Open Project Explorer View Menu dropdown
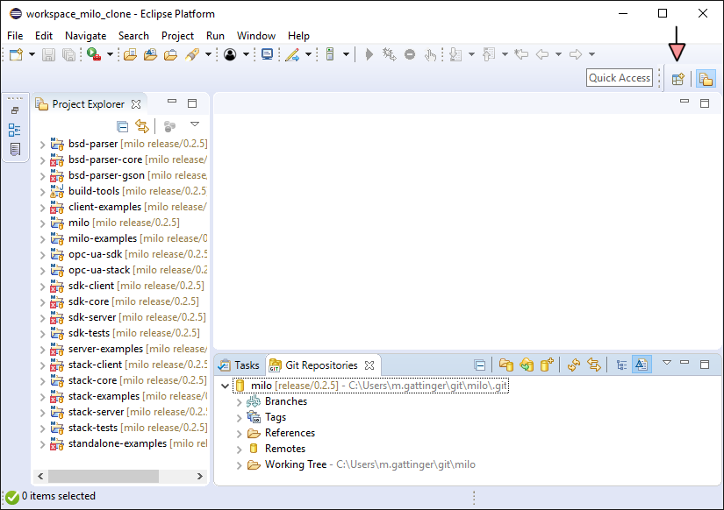Viewport: 724px width, 510px height. point(195,125)
